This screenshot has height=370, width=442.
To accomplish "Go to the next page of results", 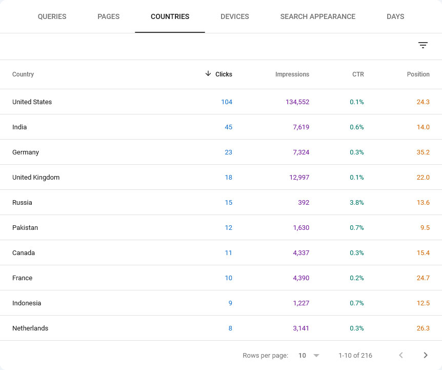I will click(x=426, y=355).
